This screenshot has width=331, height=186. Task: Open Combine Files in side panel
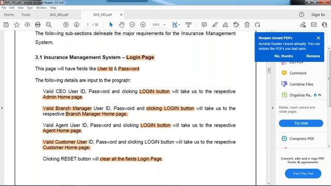click(297, 84)
